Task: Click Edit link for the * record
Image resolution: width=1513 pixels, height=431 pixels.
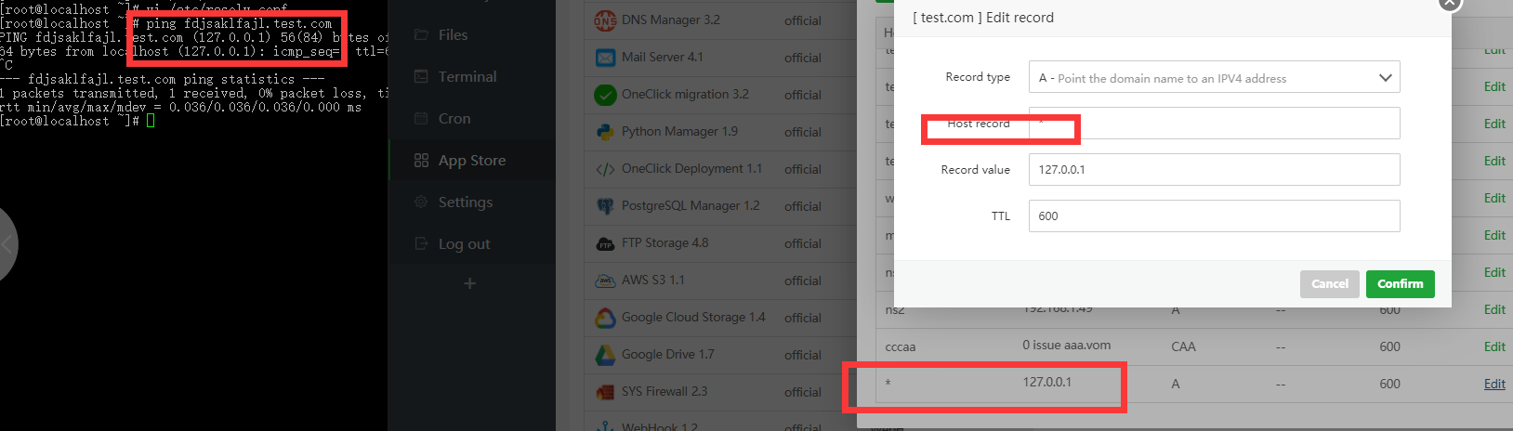Action: [x=1494, y=385]
